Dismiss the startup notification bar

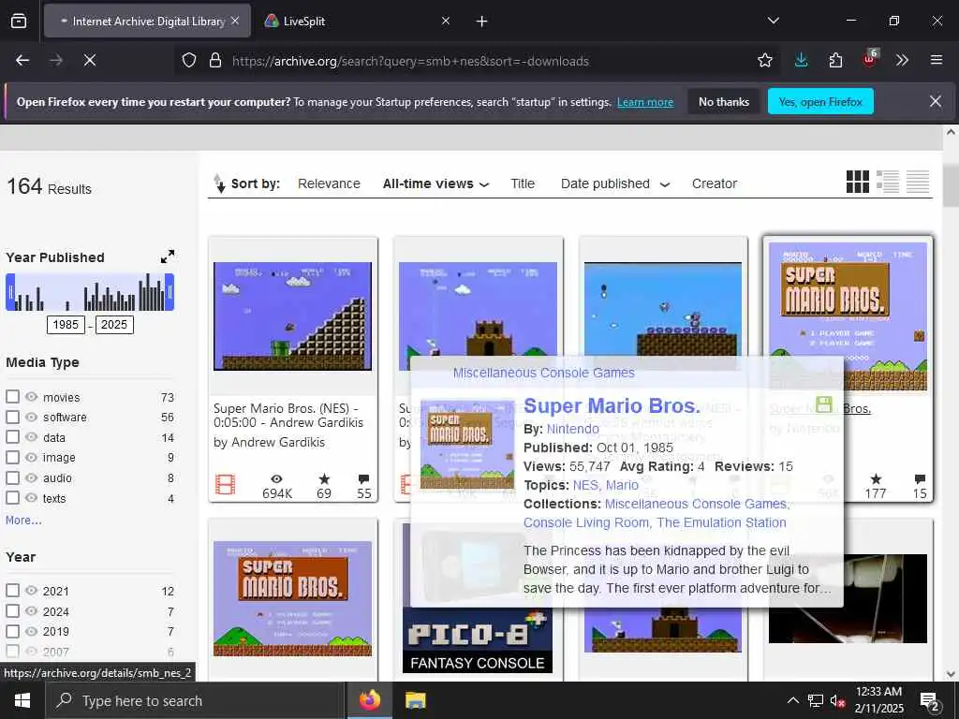coord(936,101)
